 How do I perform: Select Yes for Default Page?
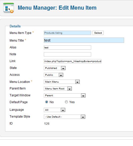(66, 102)
